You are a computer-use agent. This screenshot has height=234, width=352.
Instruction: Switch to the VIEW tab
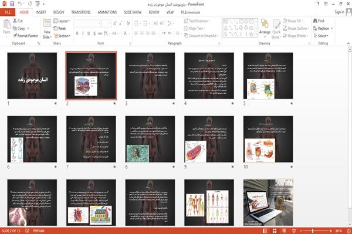[x=170, y=12]
